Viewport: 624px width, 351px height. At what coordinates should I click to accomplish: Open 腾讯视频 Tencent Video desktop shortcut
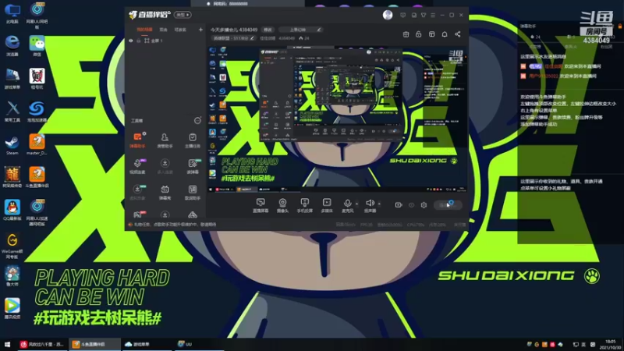pyautogui.click(x=12, y=308)
